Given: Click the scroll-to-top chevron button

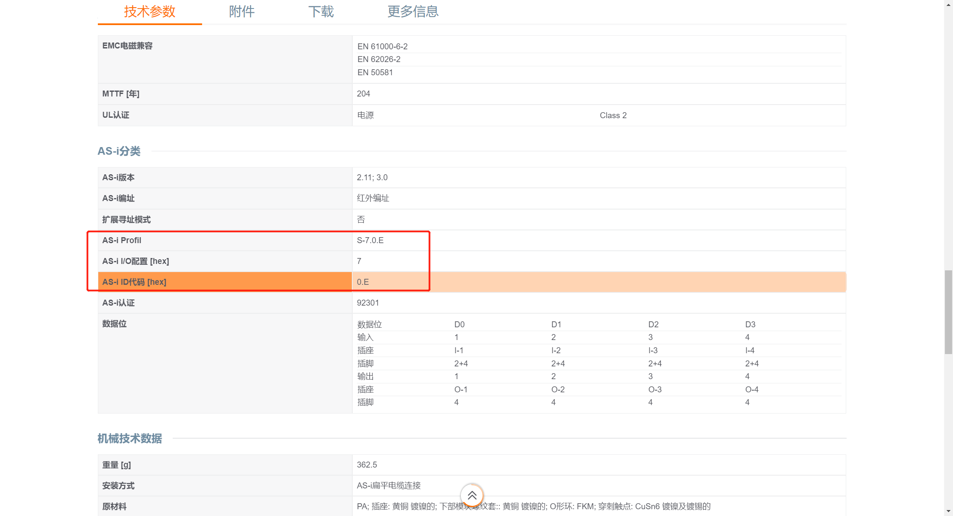Looking at the screenshot, I should pyautogui.click(x=472, y=495).
